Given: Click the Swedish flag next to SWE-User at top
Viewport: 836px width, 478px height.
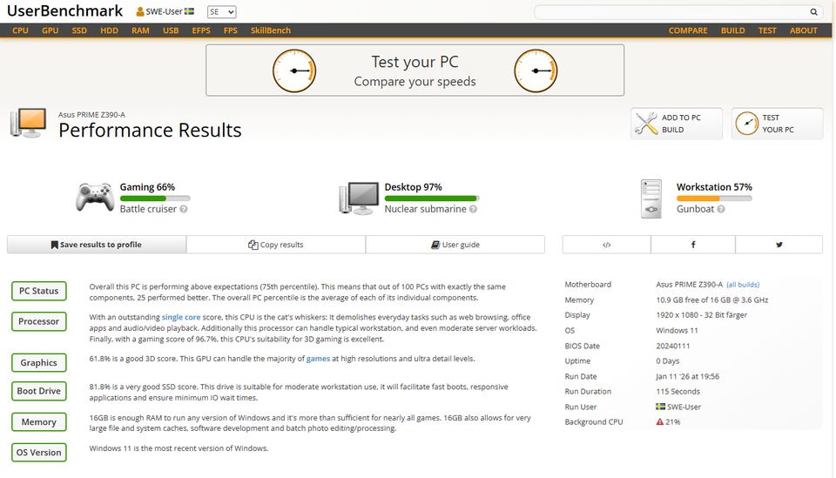Looking at the screenshot, I should pyautogui.click(x=189, y=11).
